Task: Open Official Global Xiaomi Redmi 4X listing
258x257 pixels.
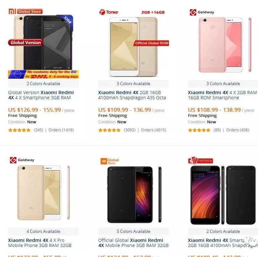Action: 133,243
